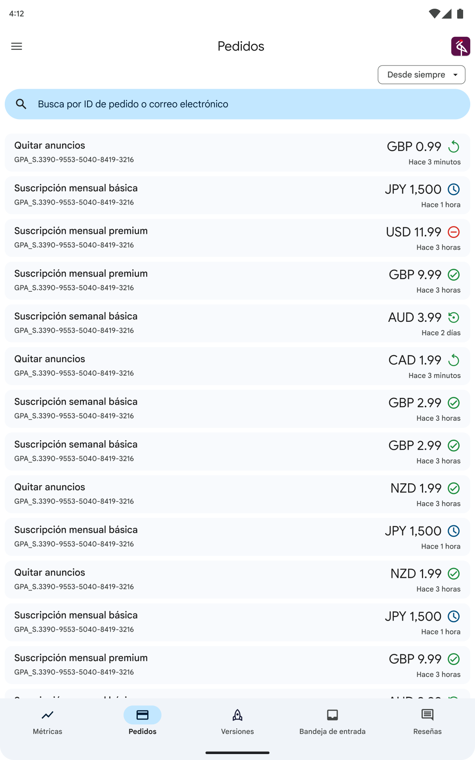Open the Quitar anuncios GBP 0.99 order
This screenshot has width=475, height=760.
point(237,153)
